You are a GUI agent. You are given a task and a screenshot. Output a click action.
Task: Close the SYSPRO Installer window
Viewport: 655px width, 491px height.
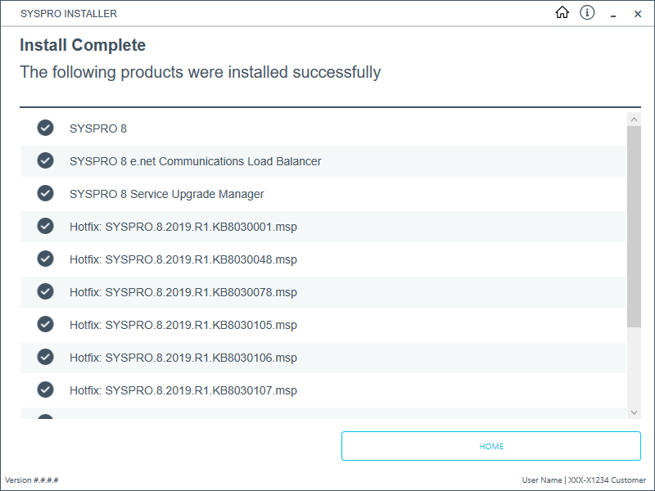638,14
